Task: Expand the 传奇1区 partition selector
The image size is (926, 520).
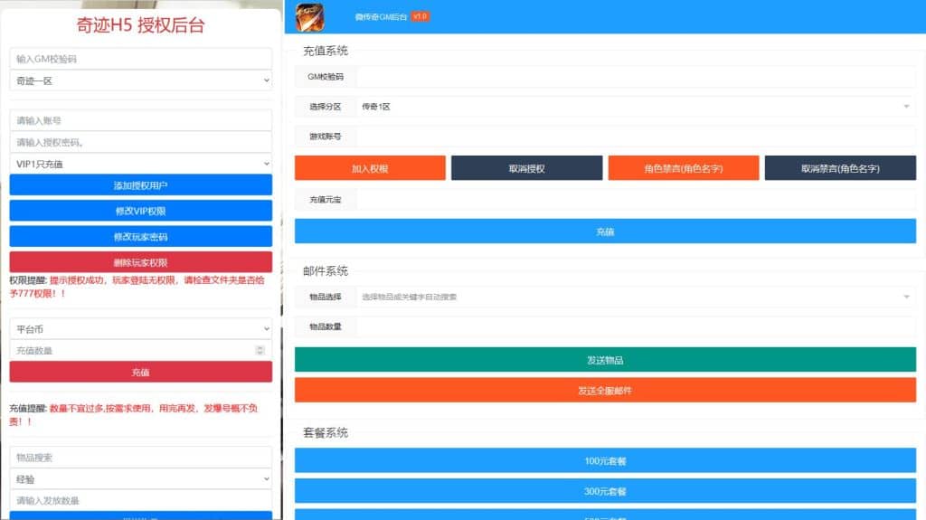Action: pos(633,107)
